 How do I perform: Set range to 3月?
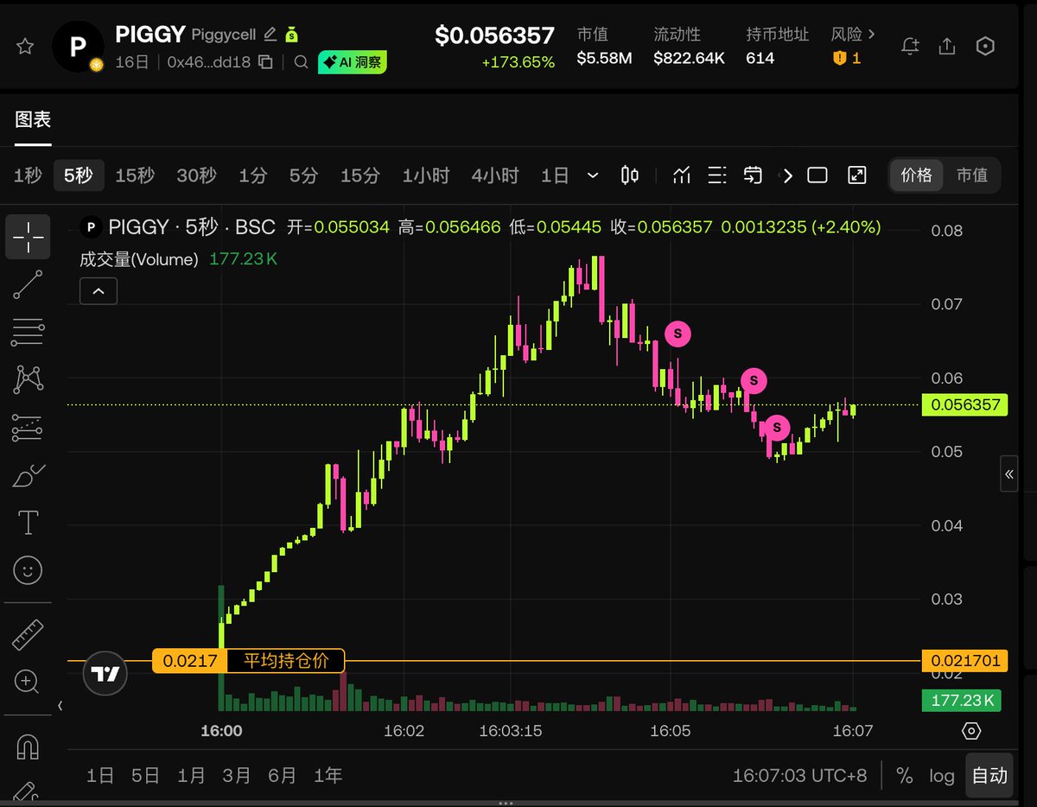point(237,775)
